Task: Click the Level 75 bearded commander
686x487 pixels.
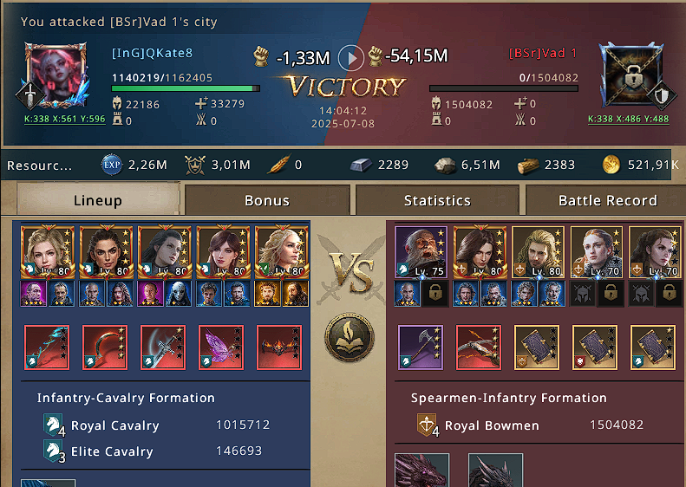Action: [421, 252]
